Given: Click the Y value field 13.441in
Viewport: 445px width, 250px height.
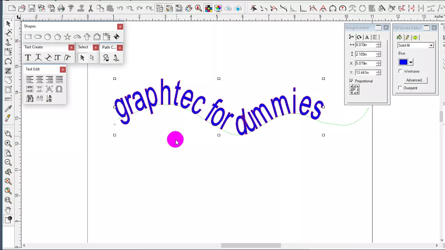Looking at the screenshot, I should pos(365,73).
